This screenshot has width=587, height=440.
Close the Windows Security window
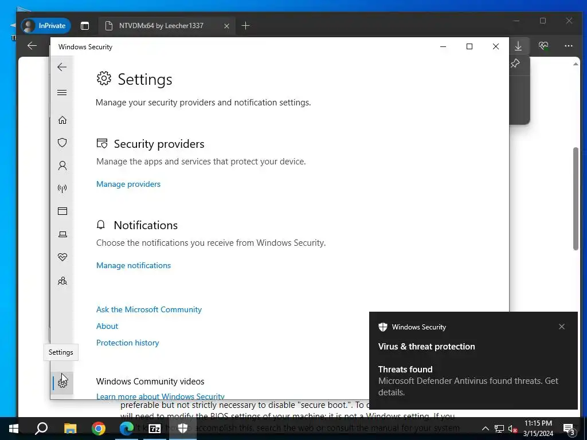click(x=496, y=46)
